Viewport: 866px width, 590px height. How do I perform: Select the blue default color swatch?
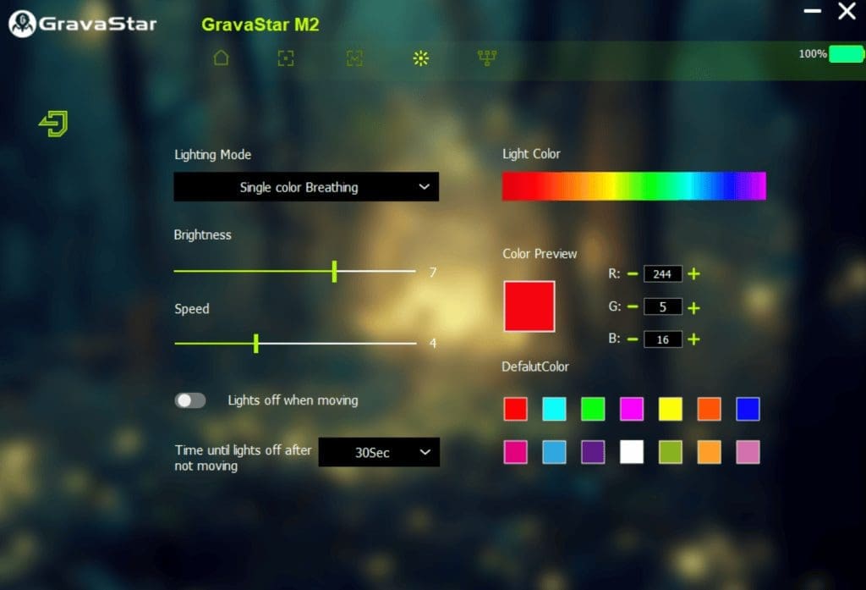(x=748, y=409)
